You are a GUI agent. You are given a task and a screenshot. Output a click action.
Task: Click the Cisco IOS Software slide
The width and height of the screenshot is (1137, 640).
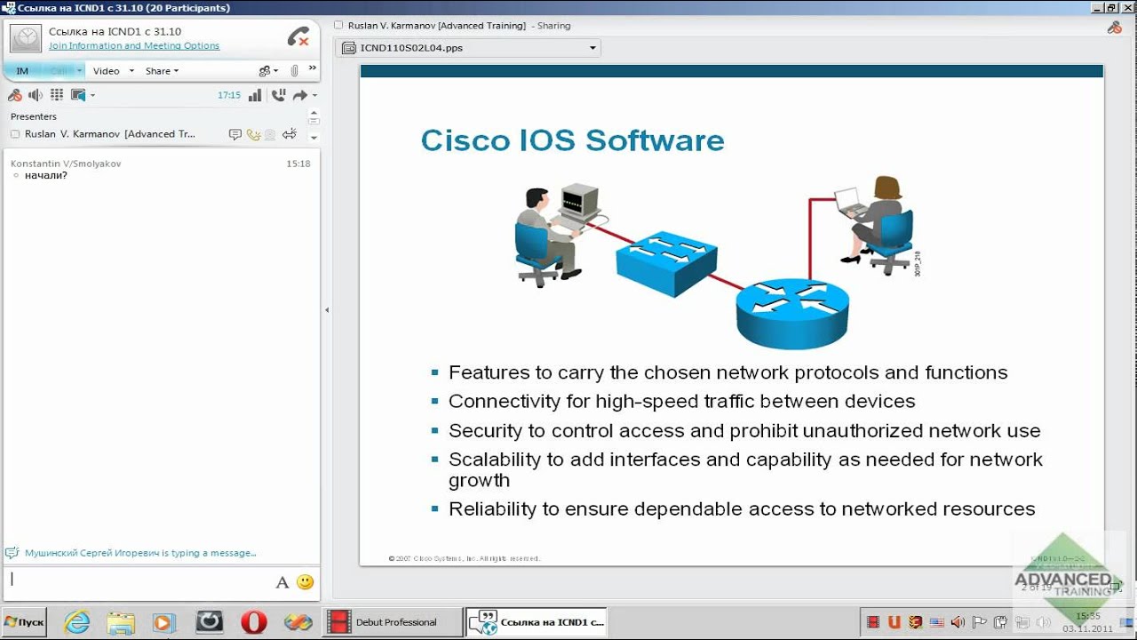click(x=731, y=315)
